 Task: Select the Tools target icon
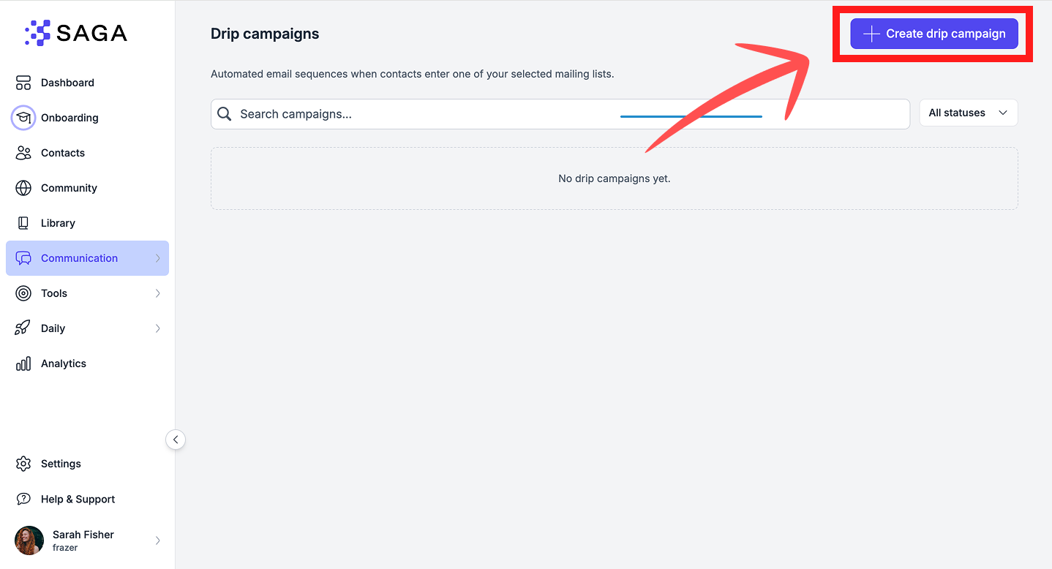coord(23,293)
